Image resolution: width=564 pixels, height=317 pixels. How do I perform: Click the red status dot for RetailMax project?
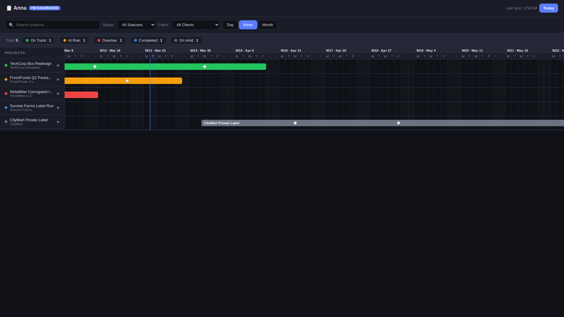tap(6, 94)
